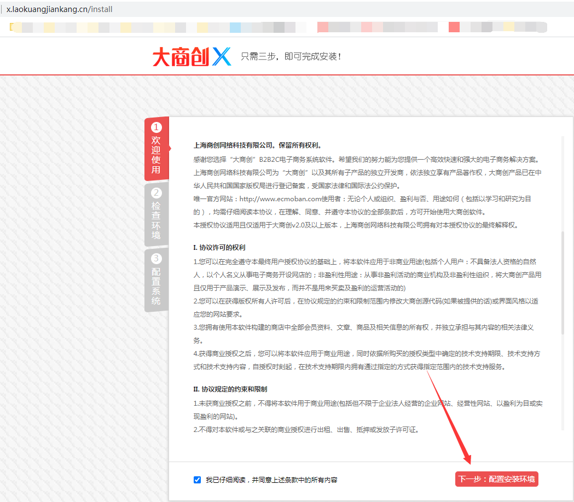The image size is (574, 502).
Task: Click section heading I. 协议许可的权利
Action: click(219, 248)
